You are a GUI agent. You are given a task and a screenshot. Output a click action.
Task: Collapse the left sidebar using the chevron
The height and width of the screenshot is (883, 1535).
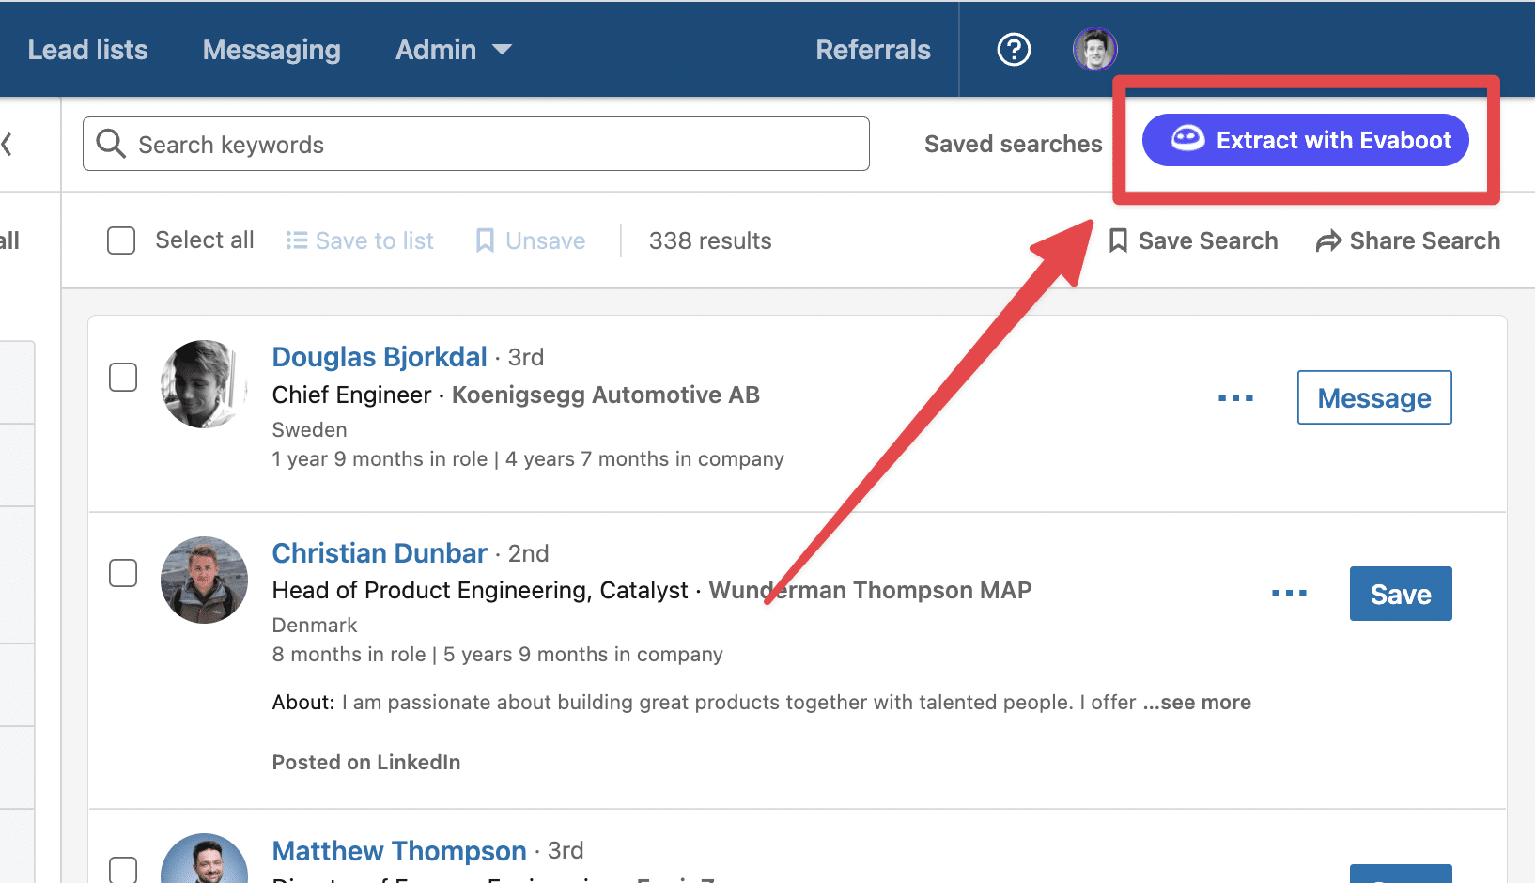(8, 144)
